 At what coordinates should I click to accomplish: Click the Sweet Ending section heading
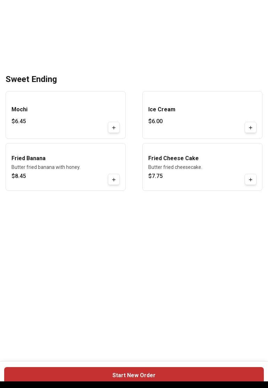31,80
